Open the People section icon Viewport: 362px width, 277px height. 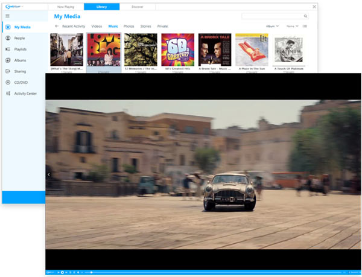(8, 38)
